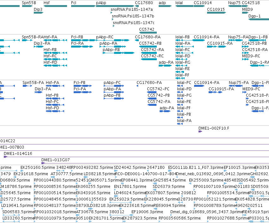Image resolution: width=269 pixels, height=223 pixels.
Task: Click the Nup75 gene feature
Action: [235, 6]
